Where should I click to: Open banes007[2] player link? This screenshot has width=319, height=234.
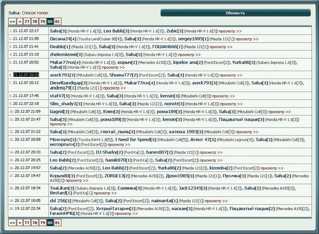159,152
